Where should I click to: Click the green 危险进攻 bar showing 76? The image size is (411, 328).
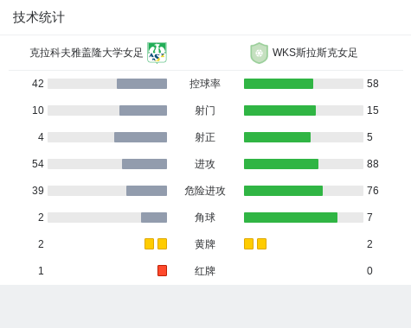point(283,191)
